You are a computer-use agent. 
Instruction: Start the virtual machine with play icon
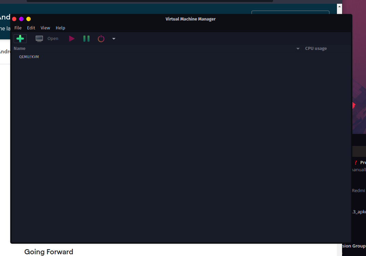pos(72,39)
